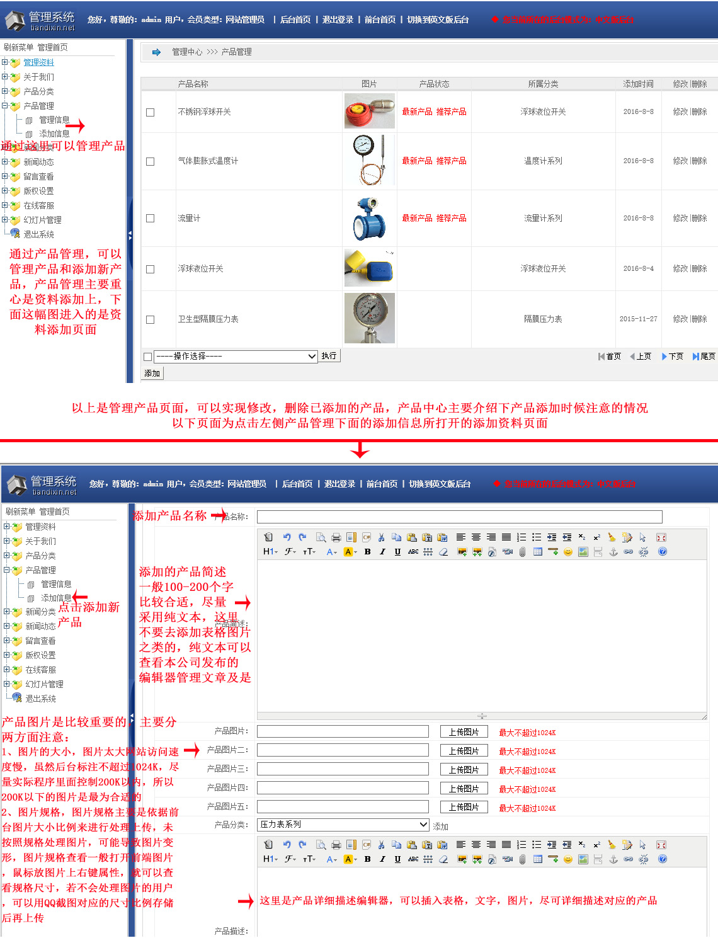Screen dimensions: 718x938
Task: Click Cut scissors icon in upper editor toolbar
Action: coord(381,537)
